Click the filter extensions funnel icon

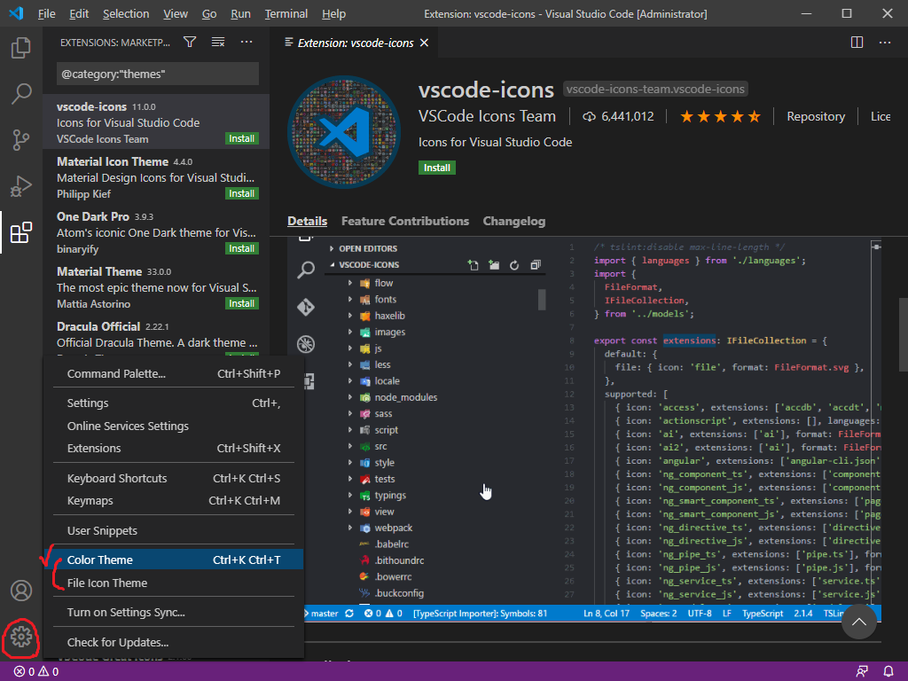point(190,42)
